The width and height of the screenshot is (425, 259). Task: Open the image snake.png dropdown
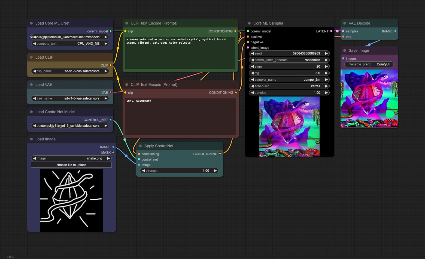[71, 158]
